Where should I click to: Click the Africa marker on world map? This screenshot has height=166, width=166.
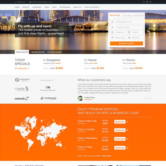pyautogui.click(x=43, y=143)
